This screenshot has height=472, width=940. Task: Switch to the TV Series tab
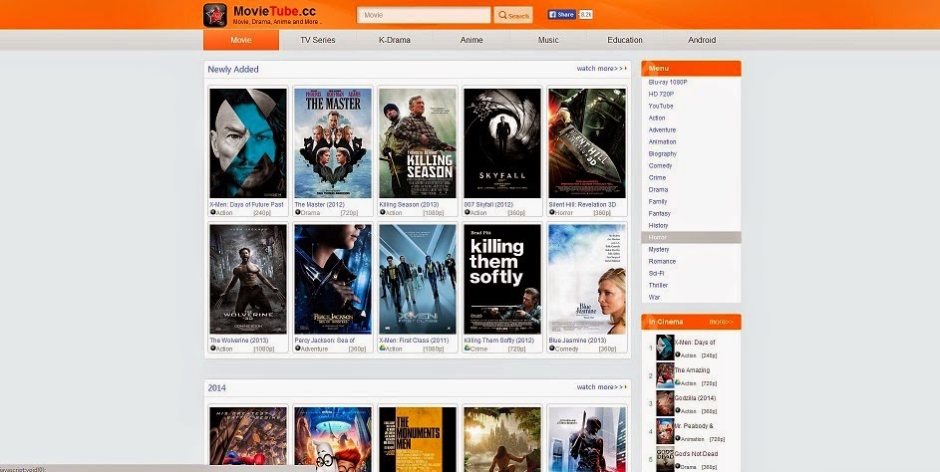pyautogui.click(x=318, y=40)
